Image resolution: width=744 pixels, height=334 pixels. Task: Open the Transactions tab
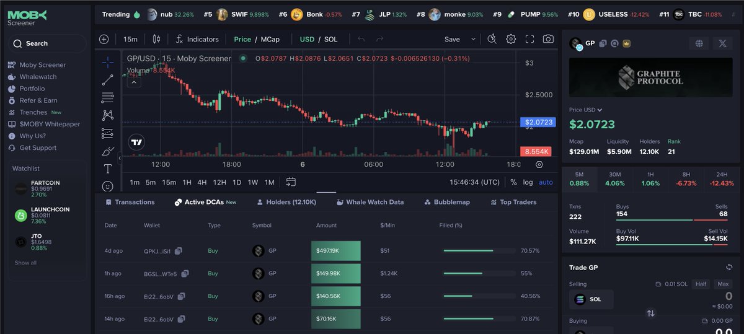129,202
